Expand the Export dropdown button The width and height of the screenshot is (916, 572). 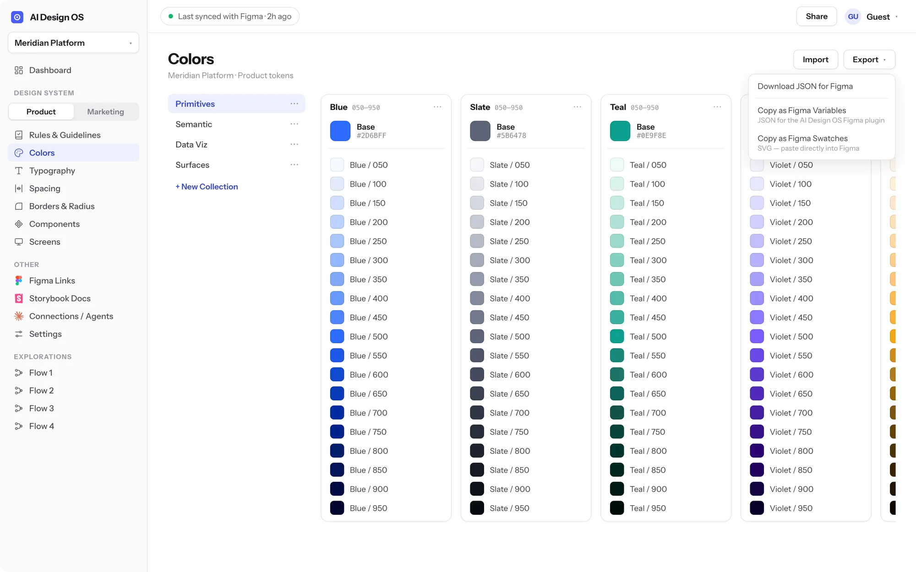coord(869,59)
